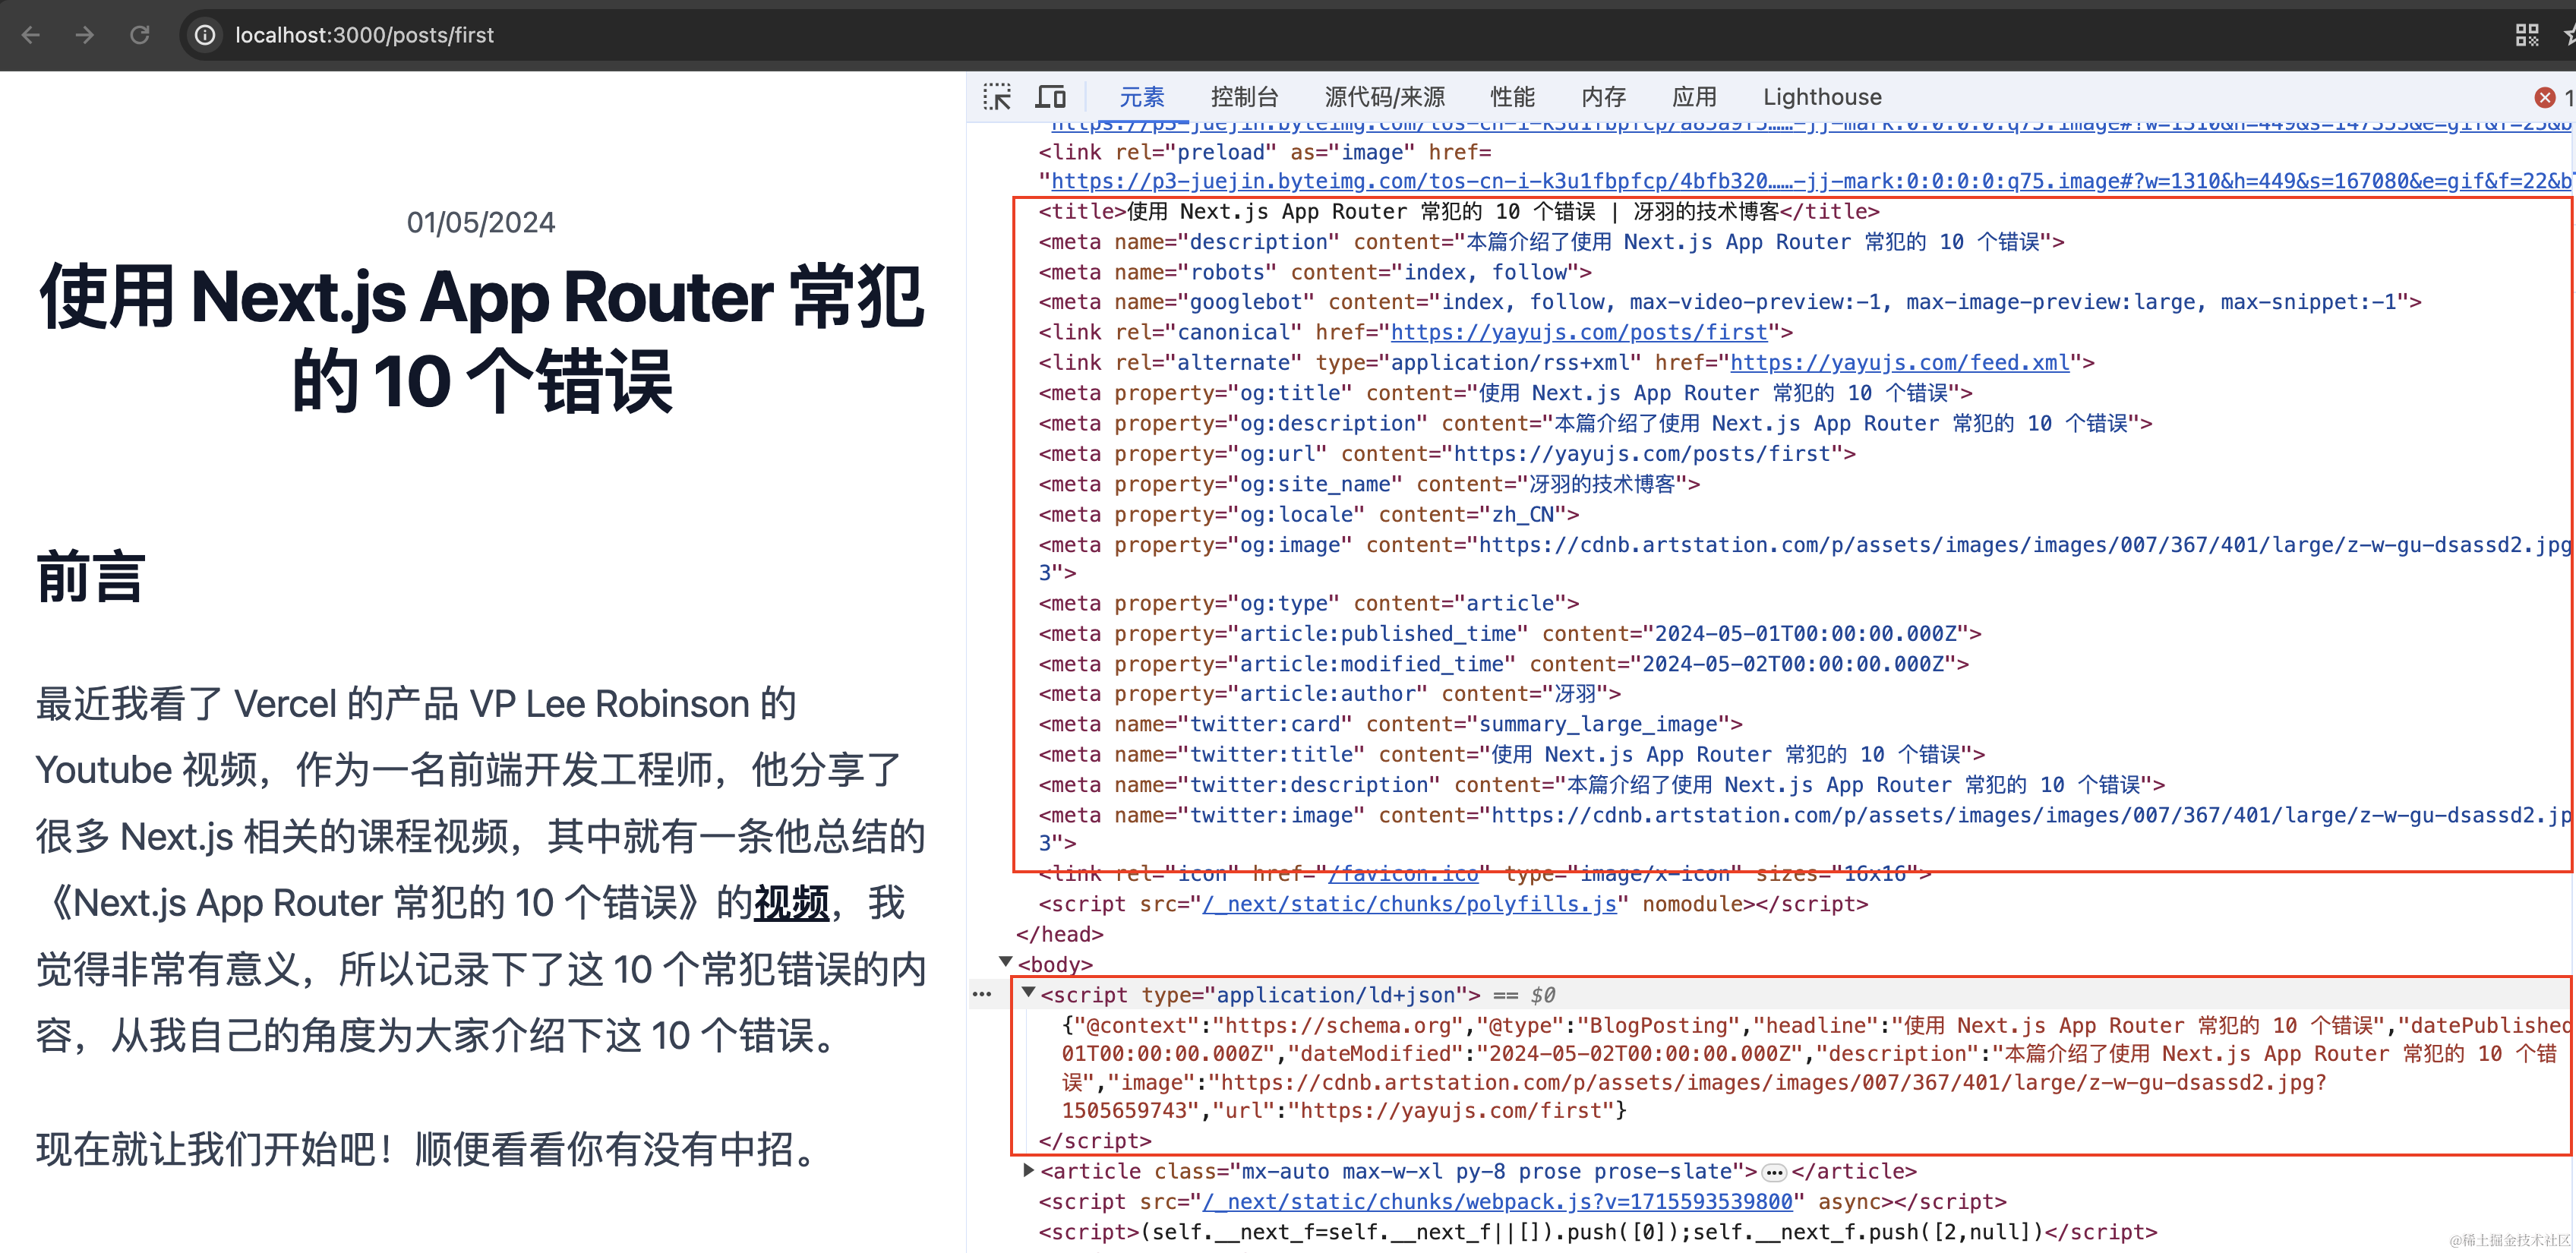The height and width of the screenshot is (1253, 2576).
Task: Collapse the ld+json script node
Action: point(1029,993)
